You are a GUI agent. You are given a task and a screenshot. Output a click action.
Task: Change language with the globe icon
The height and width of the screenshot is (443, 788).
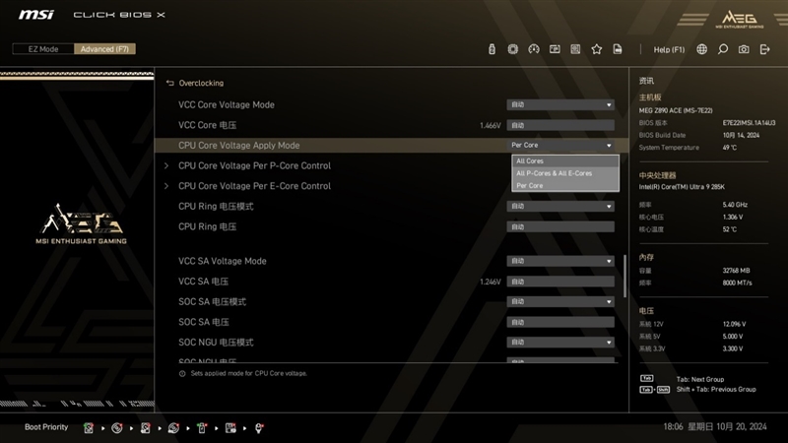click(x=701, y=49)
